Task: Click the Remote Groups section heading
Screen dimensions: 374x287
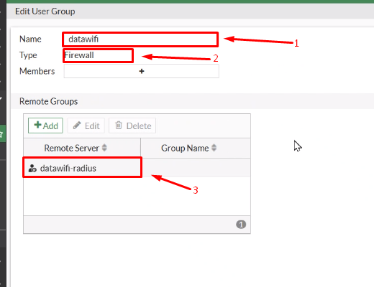Action: (x=48, y=101)
